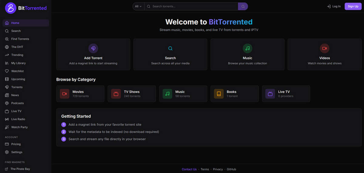Open the Add Torrent card title

[x=93, y=58]
